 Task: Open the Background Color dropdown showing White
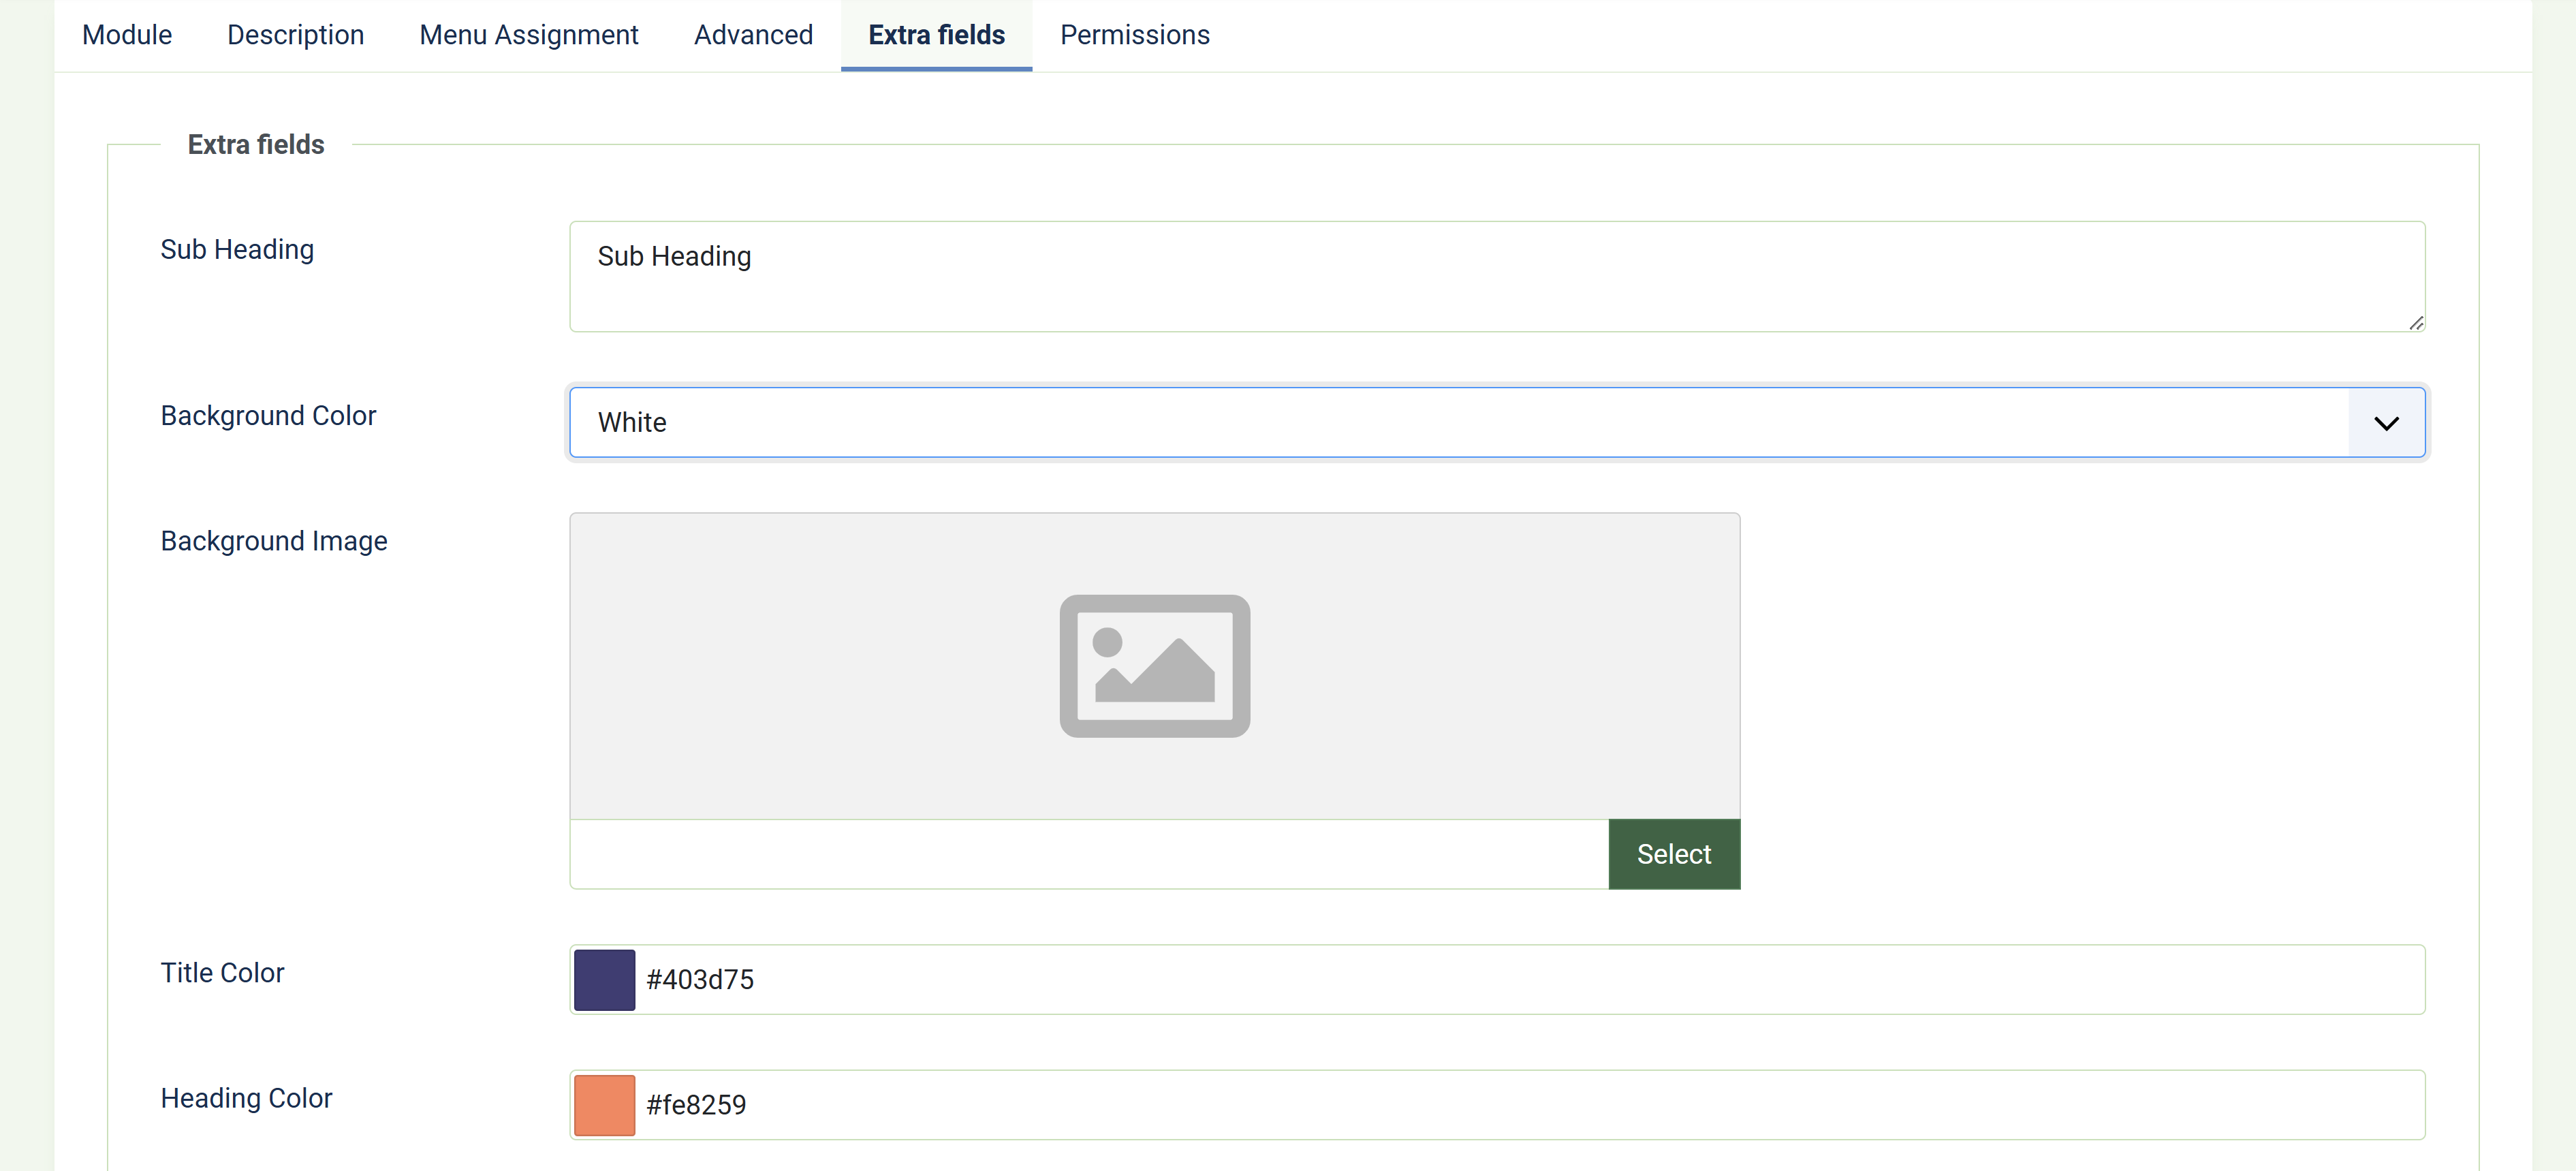tap(1497, 422)
